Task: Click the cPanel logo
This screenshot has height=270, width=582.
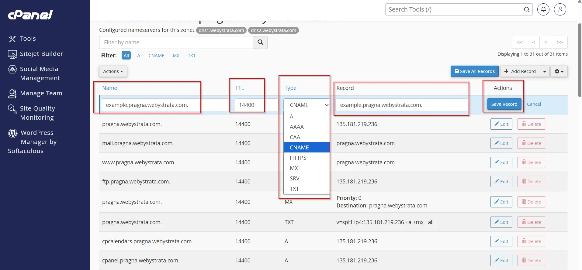Action: (30, 15)
